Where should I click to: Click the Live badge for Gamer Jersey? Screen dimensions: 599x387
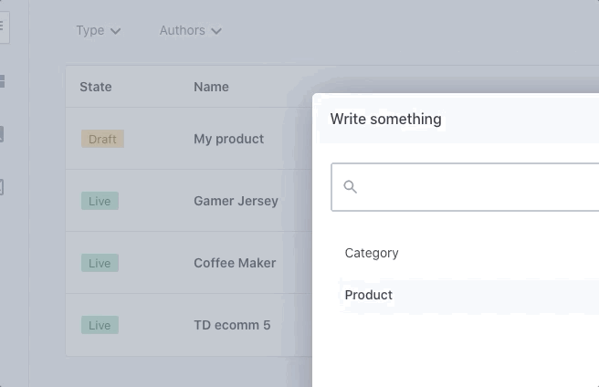coord(100,201)
